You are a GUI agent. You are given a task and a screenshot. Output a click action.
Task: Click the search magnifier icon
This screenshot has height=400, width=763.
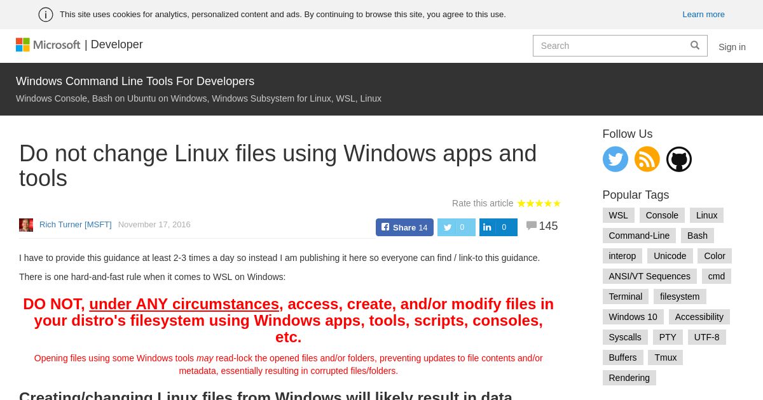(695, 46)
